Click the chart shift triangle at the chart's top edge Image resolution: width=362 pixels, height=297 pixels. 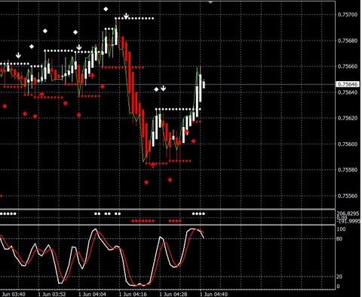(210, 2)
